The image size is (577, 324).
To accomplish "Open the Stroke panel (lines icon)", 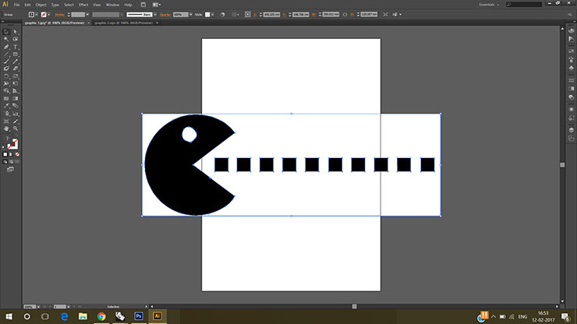I will [x=571, y=79].
